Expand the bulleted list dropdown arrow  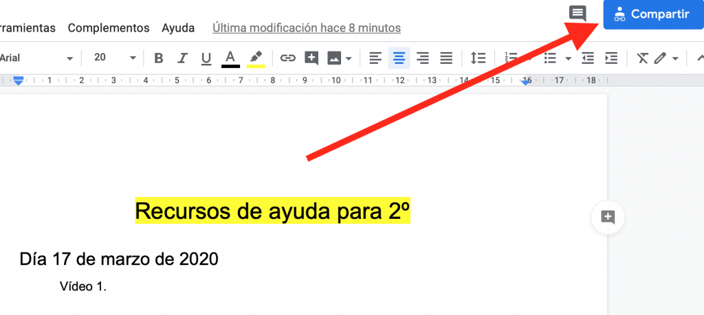[x=568, y=58]
